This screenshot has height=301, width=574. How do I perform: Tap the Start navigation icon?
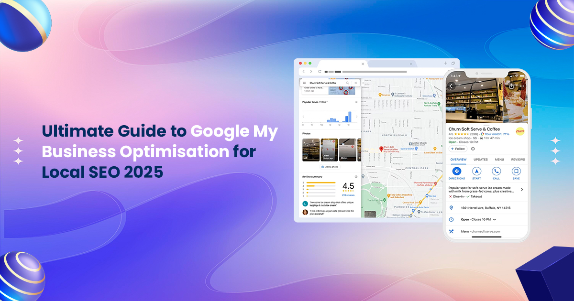(x=477, y=171)
